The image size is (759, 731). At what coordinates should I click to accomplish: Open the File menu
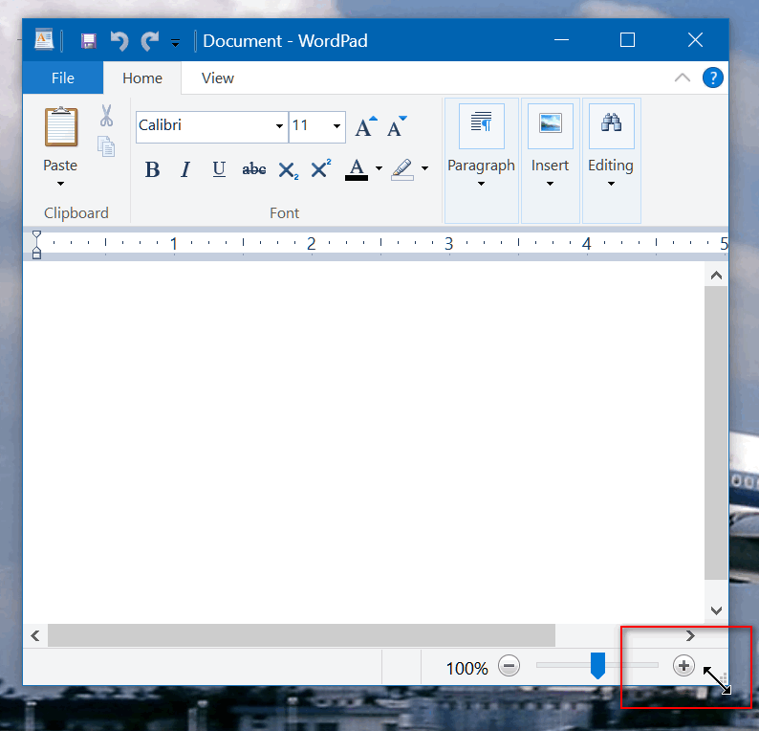(63, 78)
